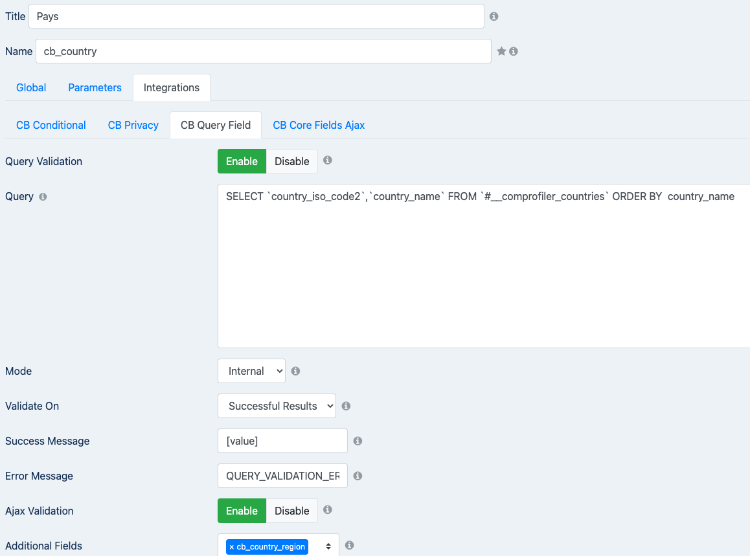750x556 pixels.
Task: Click inside the Query SQL textarea
Action: [x=483, y=266]
